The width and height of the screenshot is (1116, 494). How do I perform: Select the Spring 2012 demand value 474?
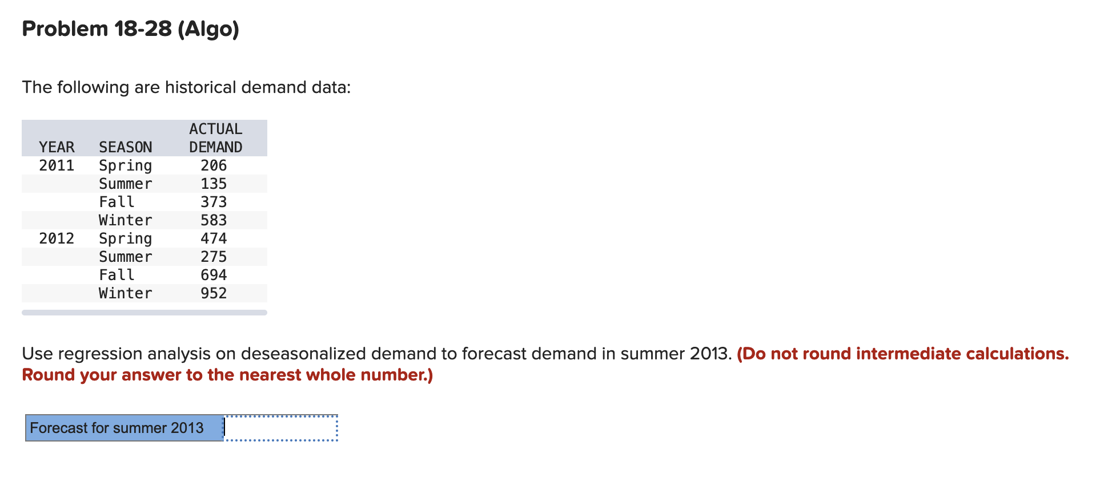214,238
